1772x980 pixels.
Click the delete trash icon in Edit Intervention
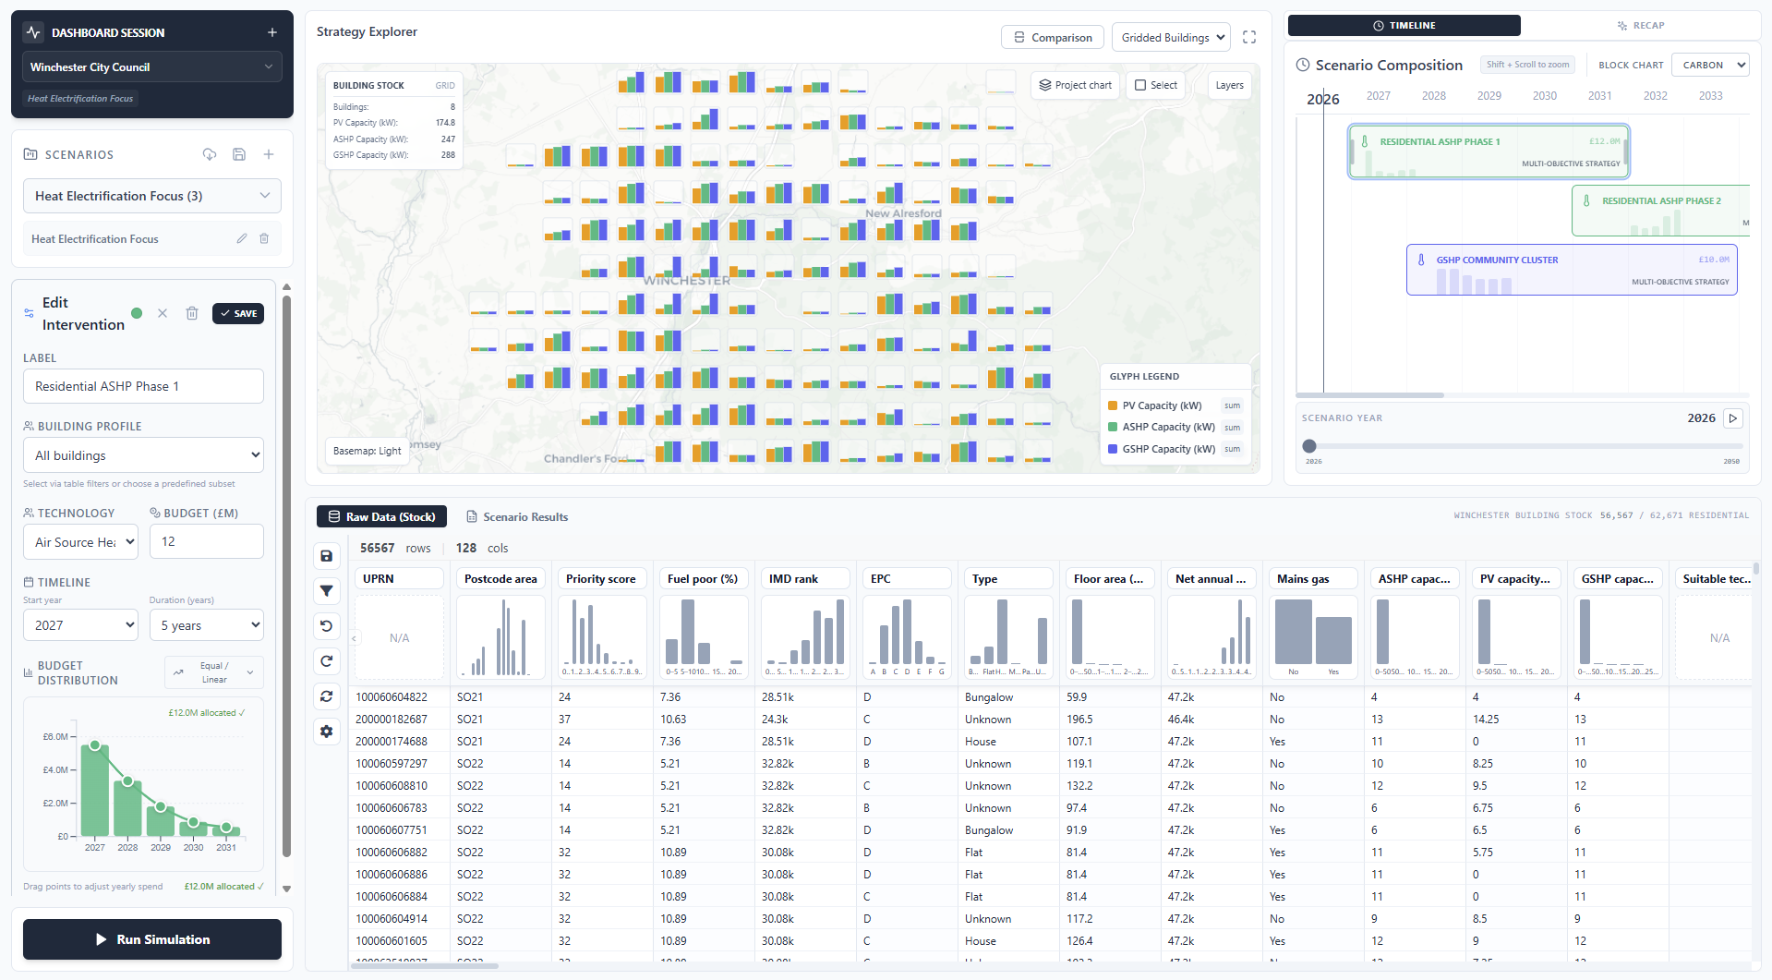click(192, 313)
